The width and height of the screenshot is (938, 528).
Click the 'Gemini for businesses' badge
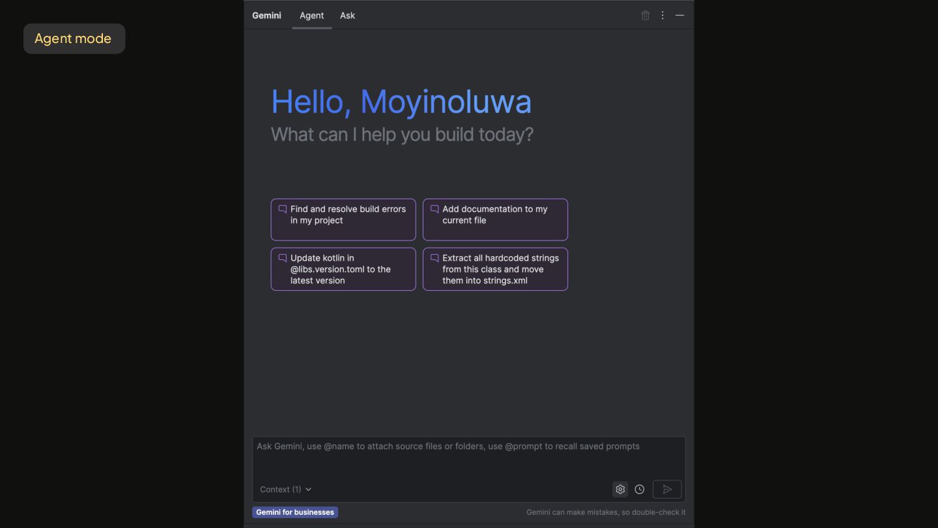click(295, 512)
